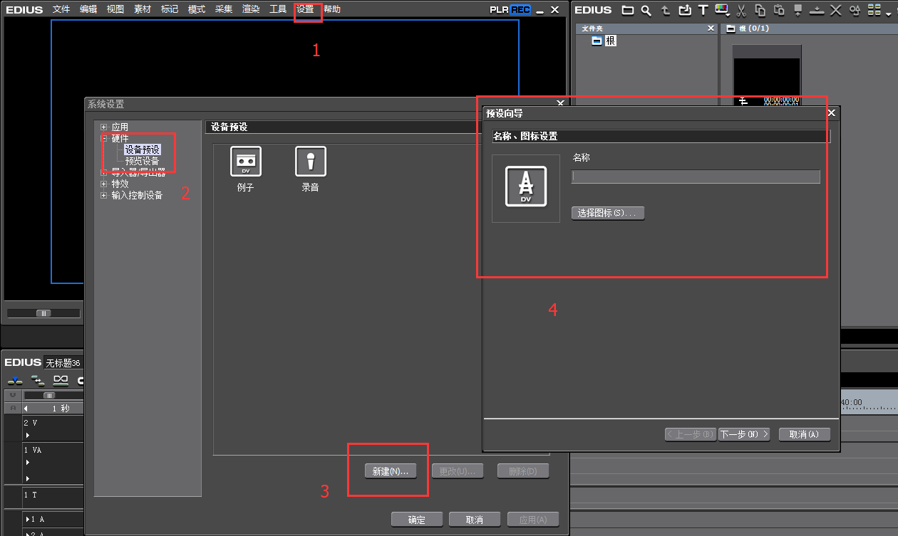The image size is (898, 536).
Task: Open the 素材 menu
Action: point(143,9)
